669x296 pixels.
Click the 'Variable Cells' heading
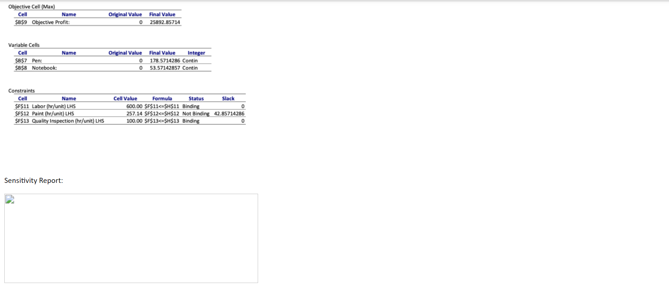24,45
